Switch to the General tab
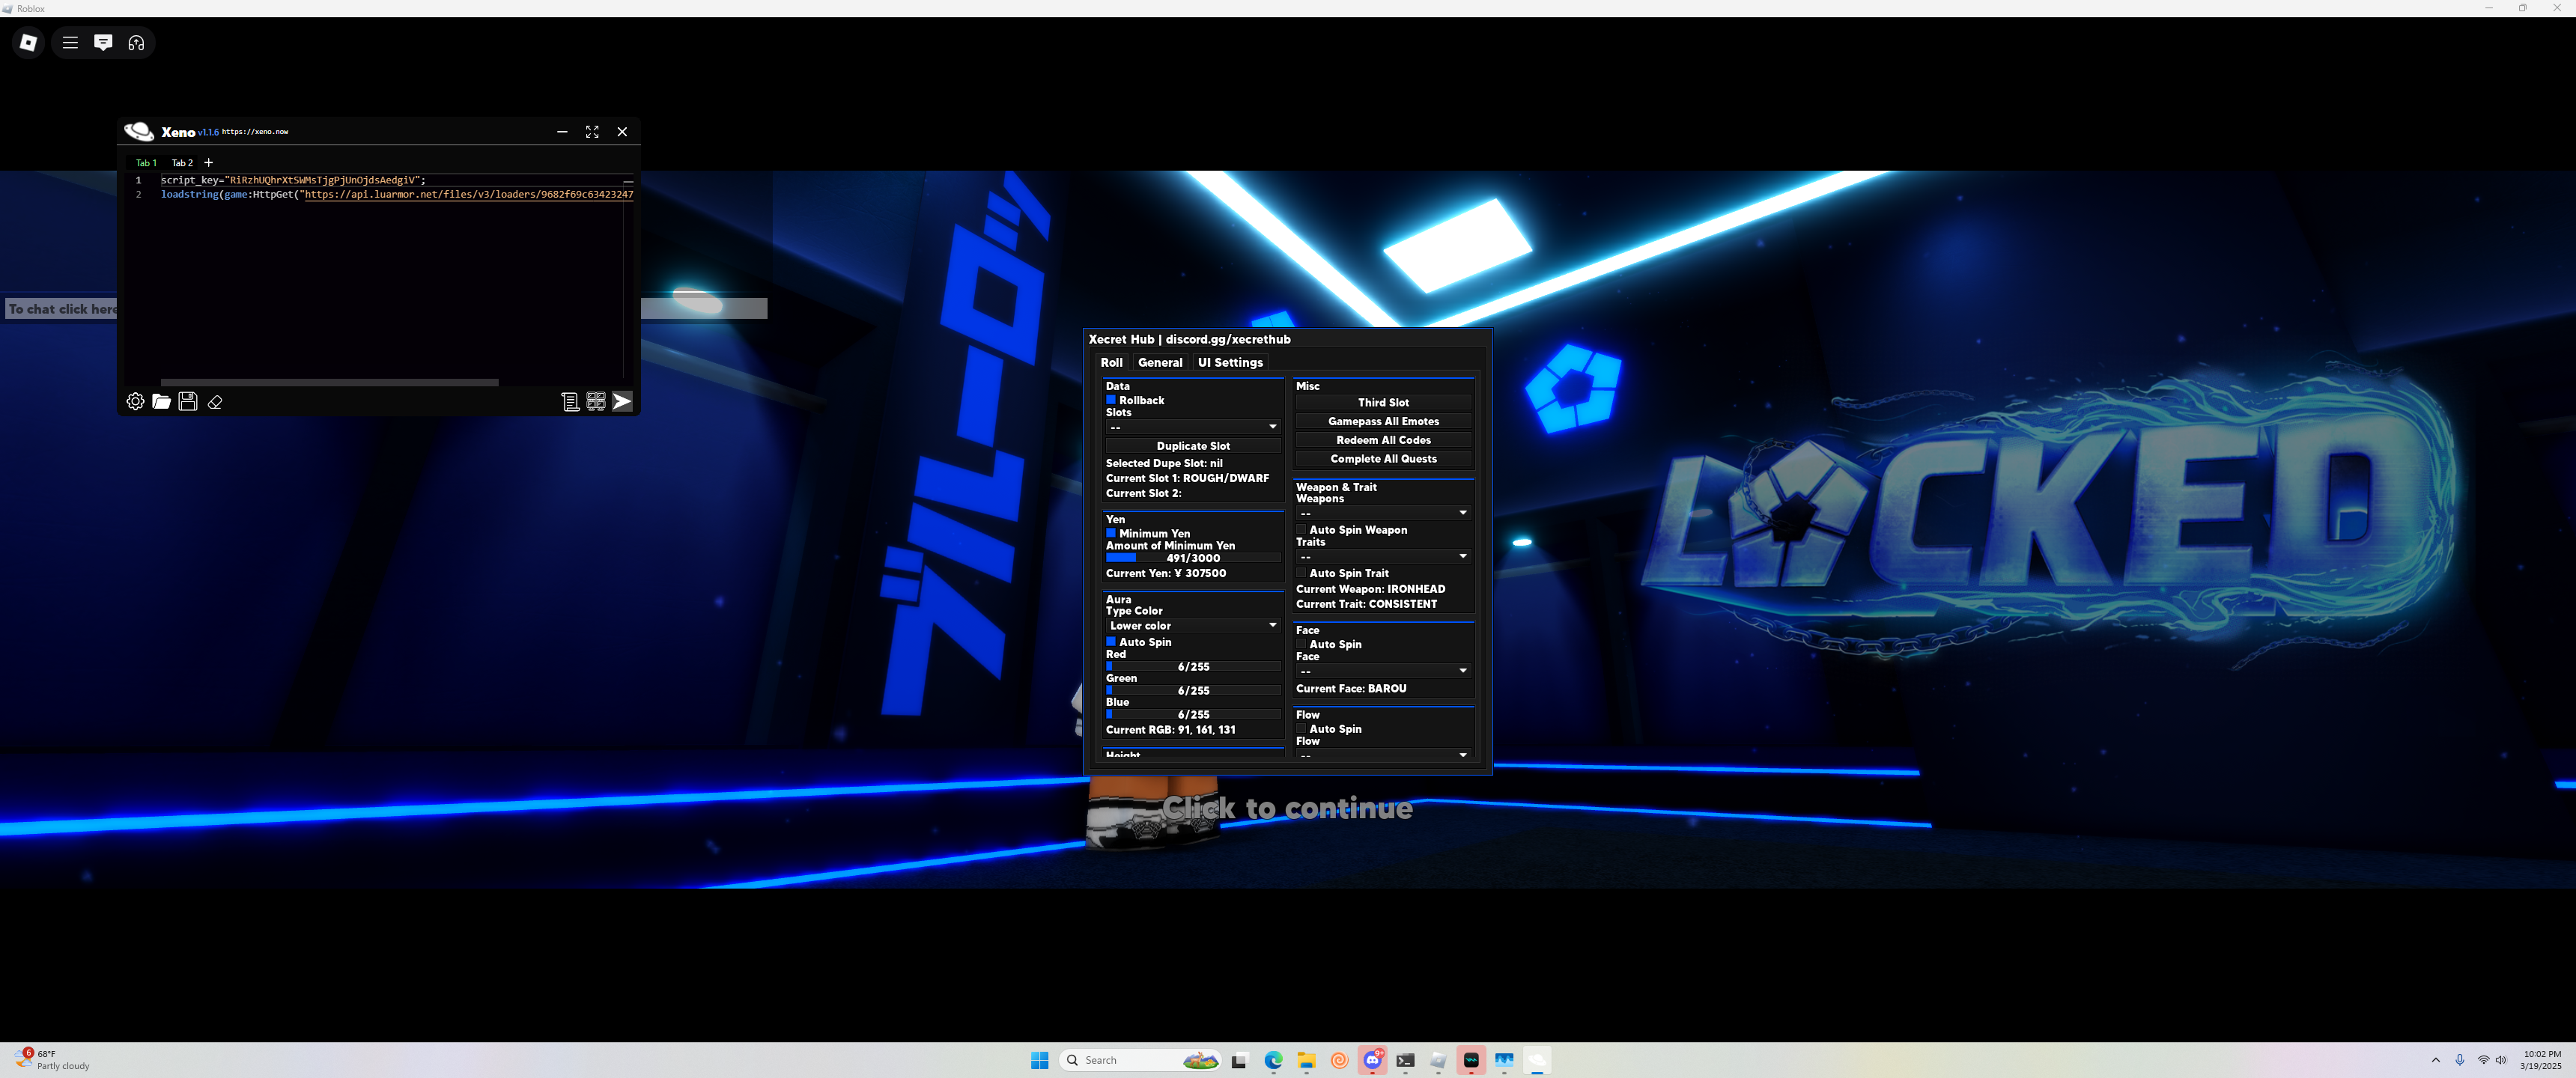2576x1078 pixels. pos(1159,362)
